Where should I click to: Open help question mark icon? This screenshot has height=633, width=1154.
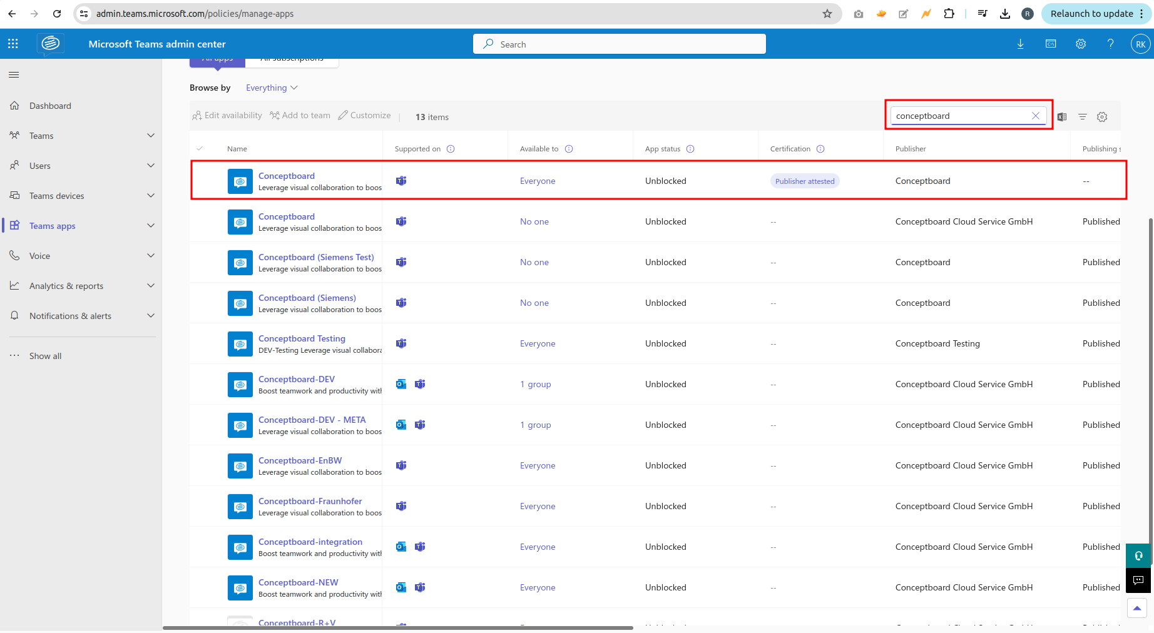[x=1110, y=44]
